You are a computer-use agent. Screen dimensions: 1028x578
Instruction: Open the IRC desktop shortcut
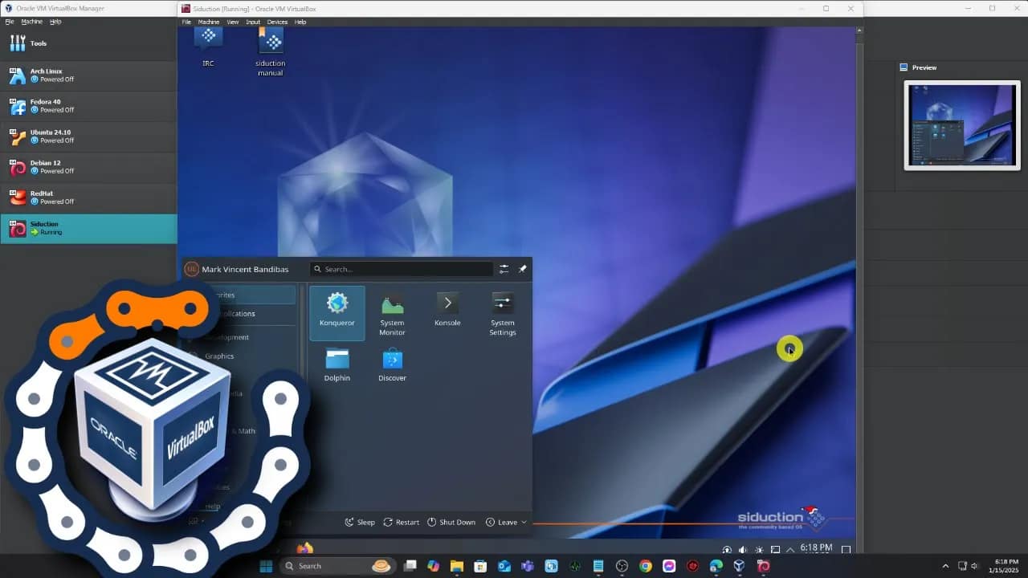(x=208, y=47)
